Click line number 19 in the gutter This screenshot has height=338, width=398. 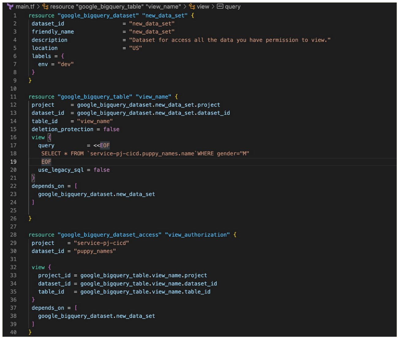[x=13, y=162]
